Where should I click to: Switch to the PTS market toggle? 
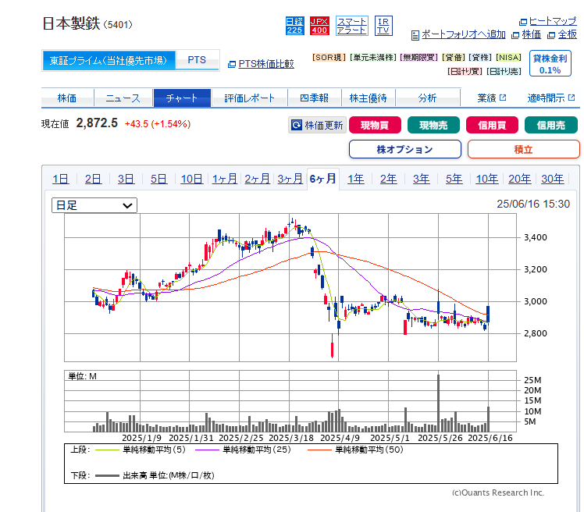tap(197, 60)
